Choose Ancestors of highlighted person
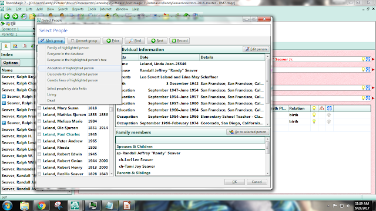376x211 pixels. pos(80,68)
